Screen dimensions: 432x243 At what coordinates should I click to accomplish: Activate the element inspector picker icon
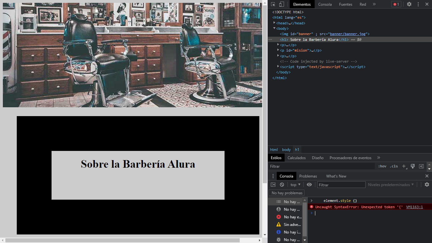[273, 4]
